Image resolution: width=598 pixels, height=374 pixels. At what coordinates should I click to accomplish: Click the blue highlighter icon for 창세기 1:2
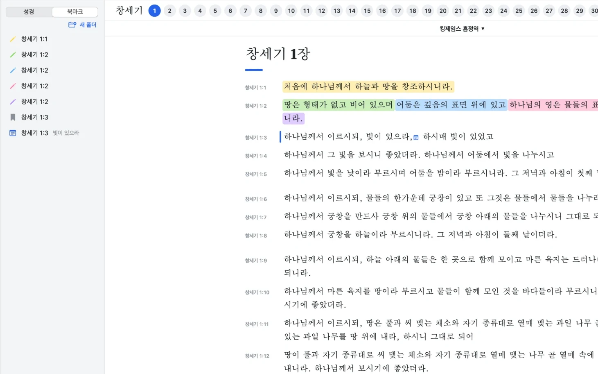coord(13,70)
